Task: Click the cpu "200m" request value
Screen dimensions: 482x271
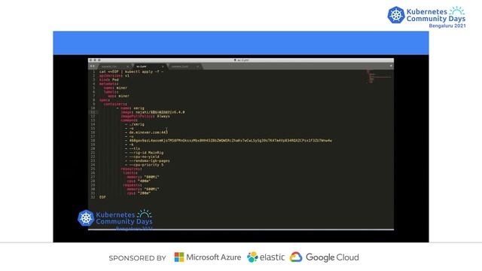Action: click(144, 193)
